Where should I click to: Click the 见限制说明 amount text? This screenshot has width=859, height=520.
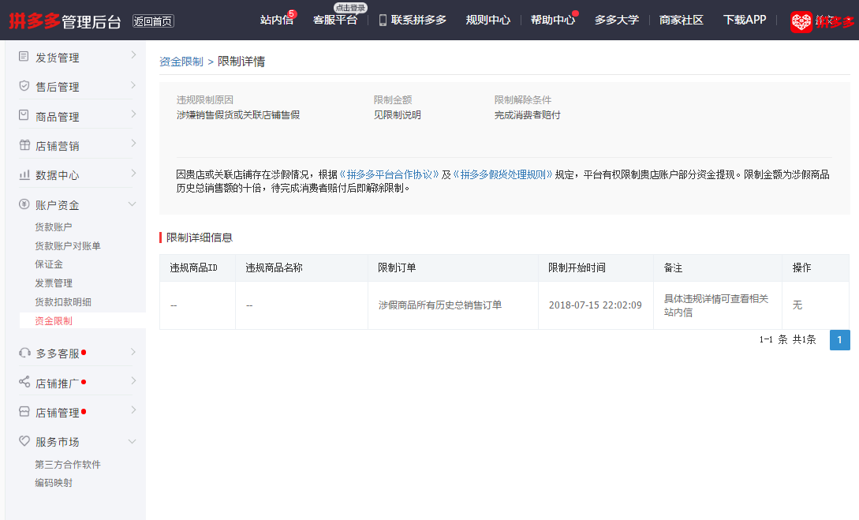pos(398,115)
